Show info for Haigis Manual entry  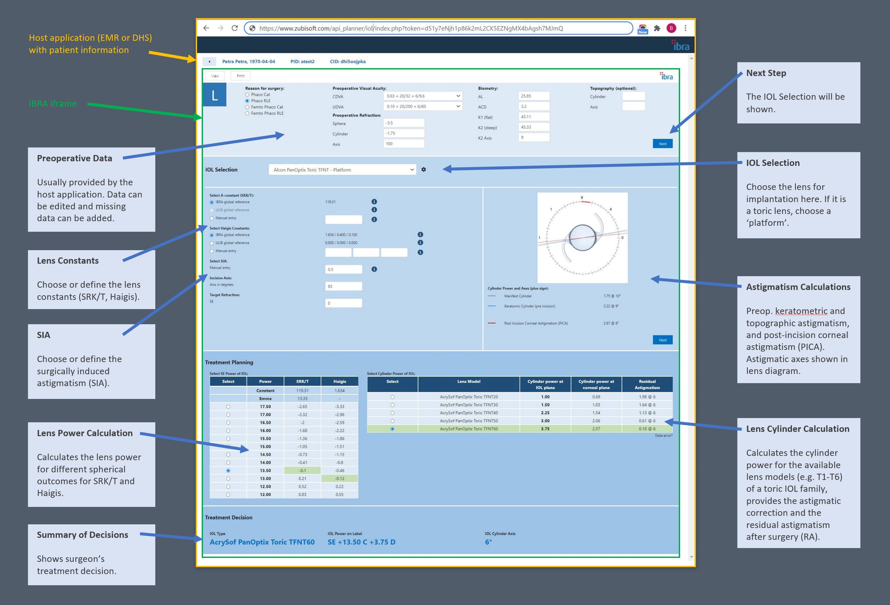[x=420, y=252]
